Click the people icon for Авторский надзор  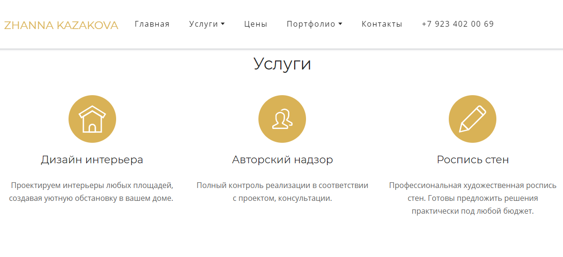(x=282, y=119)
